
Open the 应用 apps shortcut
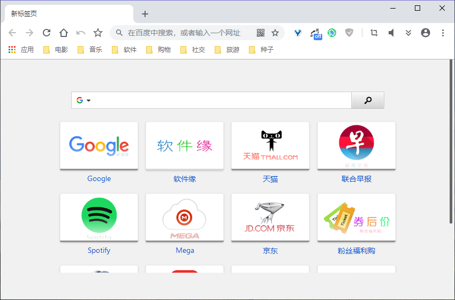(21, 50)
